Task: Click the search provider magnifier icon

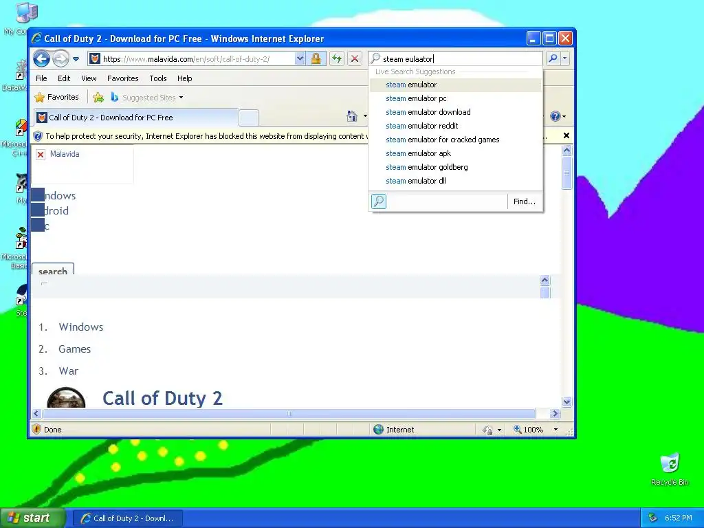Action: point(379,201)
